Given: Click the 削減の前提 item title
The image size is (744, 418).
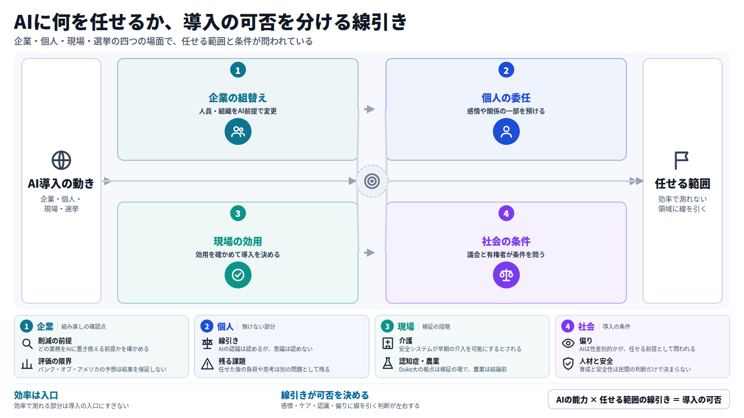Looking at the screenshot, I should point(55,341).
